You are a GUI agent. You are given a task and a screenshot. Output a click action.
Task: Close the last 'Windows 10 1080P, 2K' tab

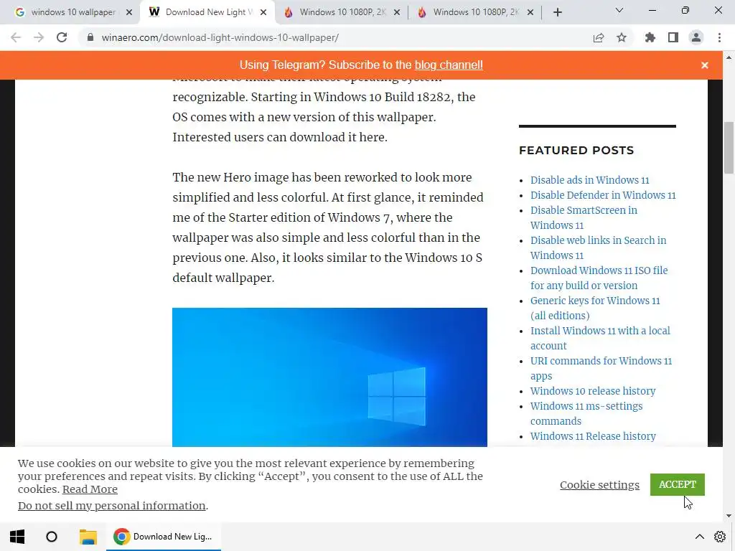coord(530,13)
